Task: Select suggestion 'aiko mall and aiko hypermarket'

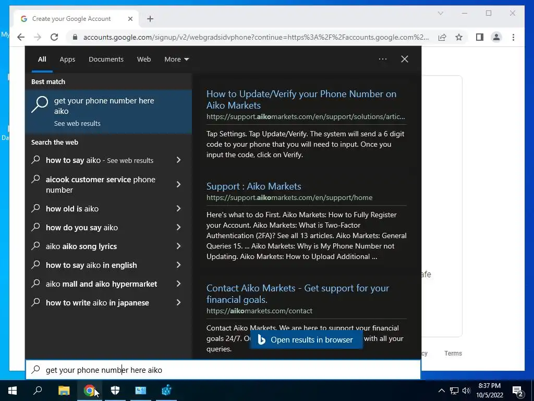Action: [x=102, y=284]
